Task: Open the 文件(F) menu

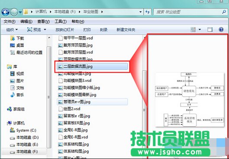Action: pos(10,22)
